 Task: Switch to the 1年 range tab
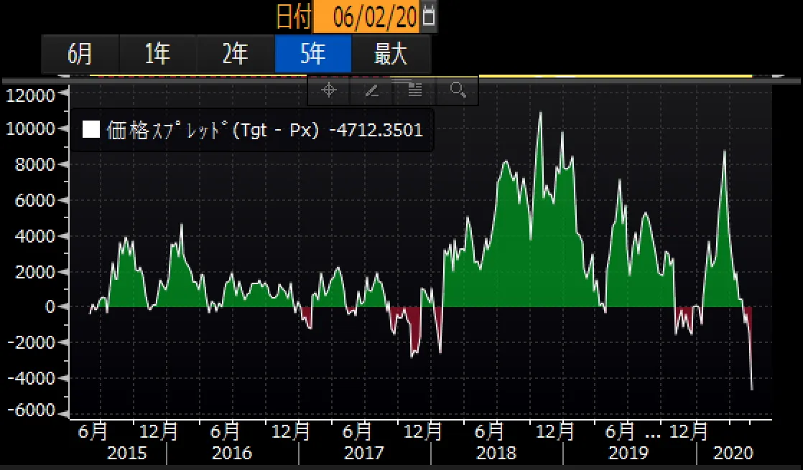[158, 54]
